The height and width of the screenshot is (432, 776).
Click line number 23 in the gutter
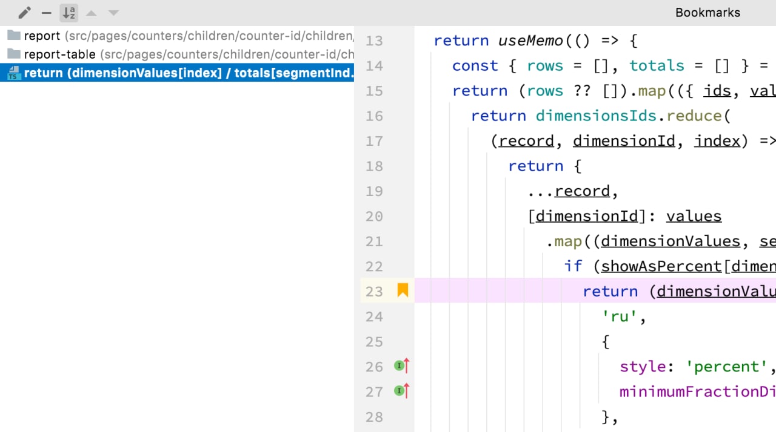pyautogui.click(x=375, y=292)
